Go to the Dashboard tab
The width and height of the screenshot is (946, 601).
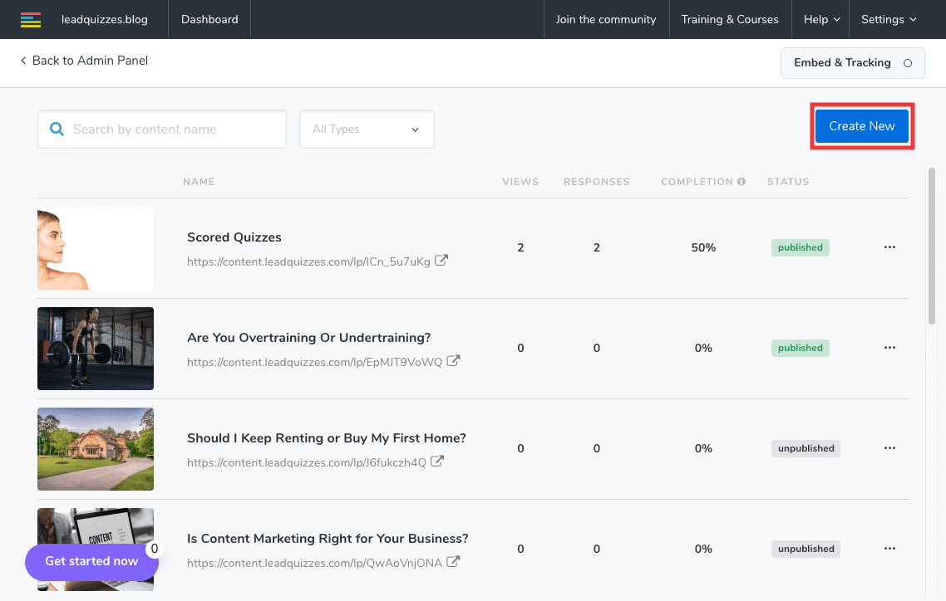click(209, 19)
